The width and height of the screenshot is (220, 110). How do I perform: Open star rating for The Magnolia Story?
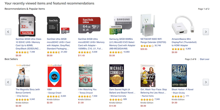tap(22, 99)
